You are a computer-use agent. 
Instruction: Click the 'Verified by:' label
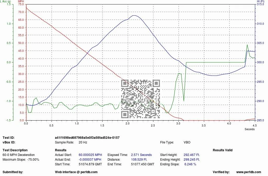coord(221,172)
